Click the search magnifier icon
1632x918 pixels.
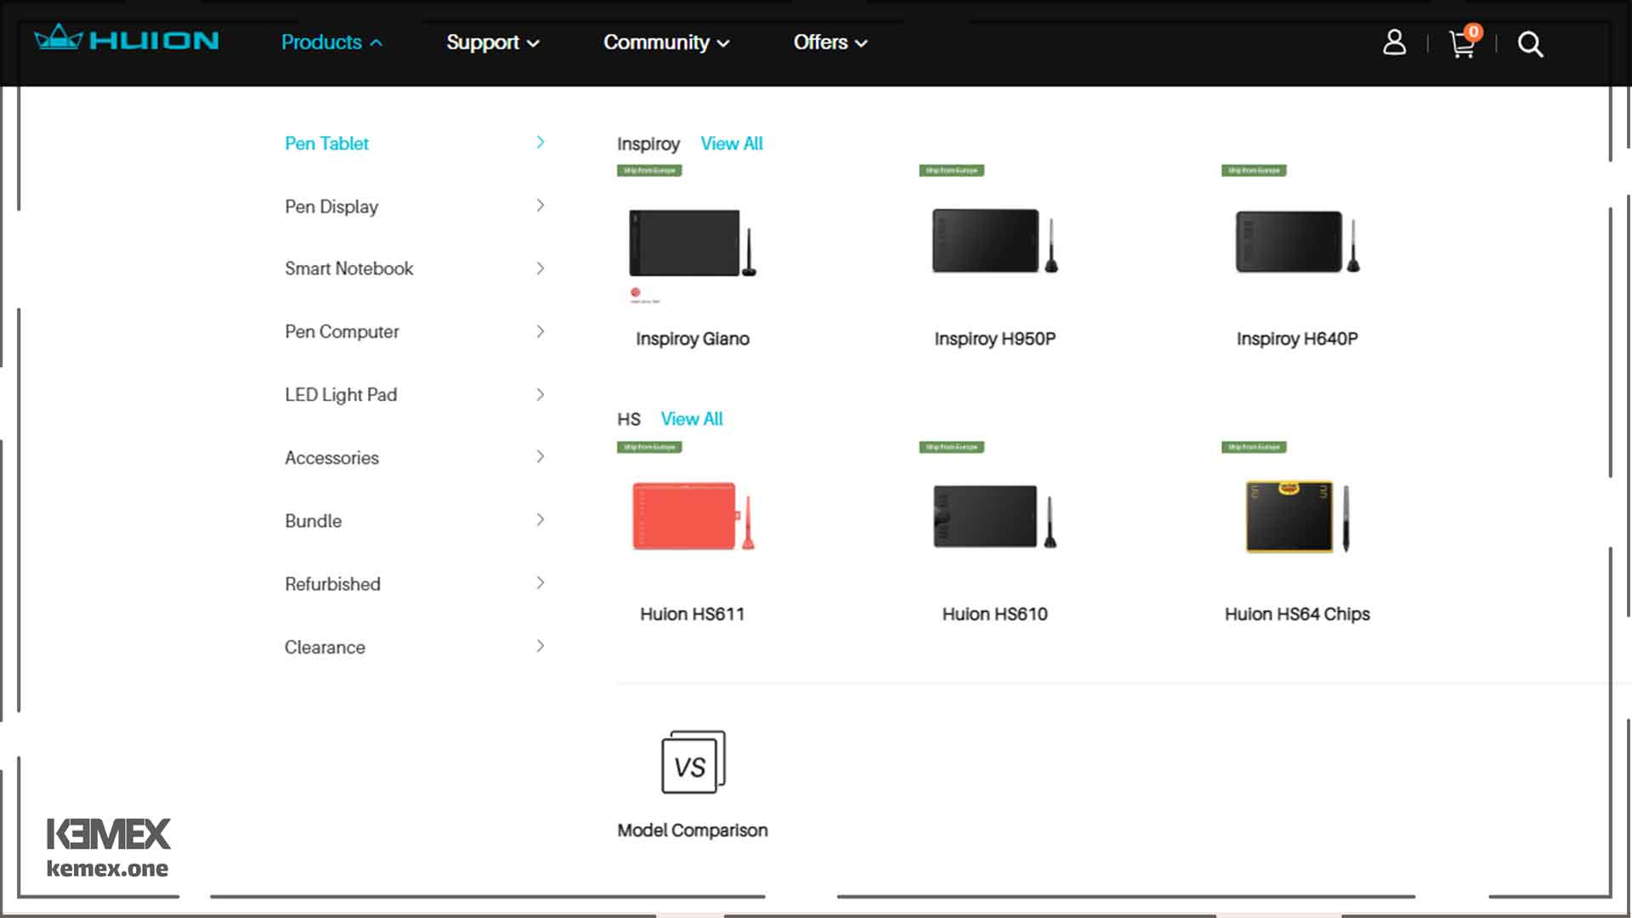pyautogui.click(x=1530, y=44)
